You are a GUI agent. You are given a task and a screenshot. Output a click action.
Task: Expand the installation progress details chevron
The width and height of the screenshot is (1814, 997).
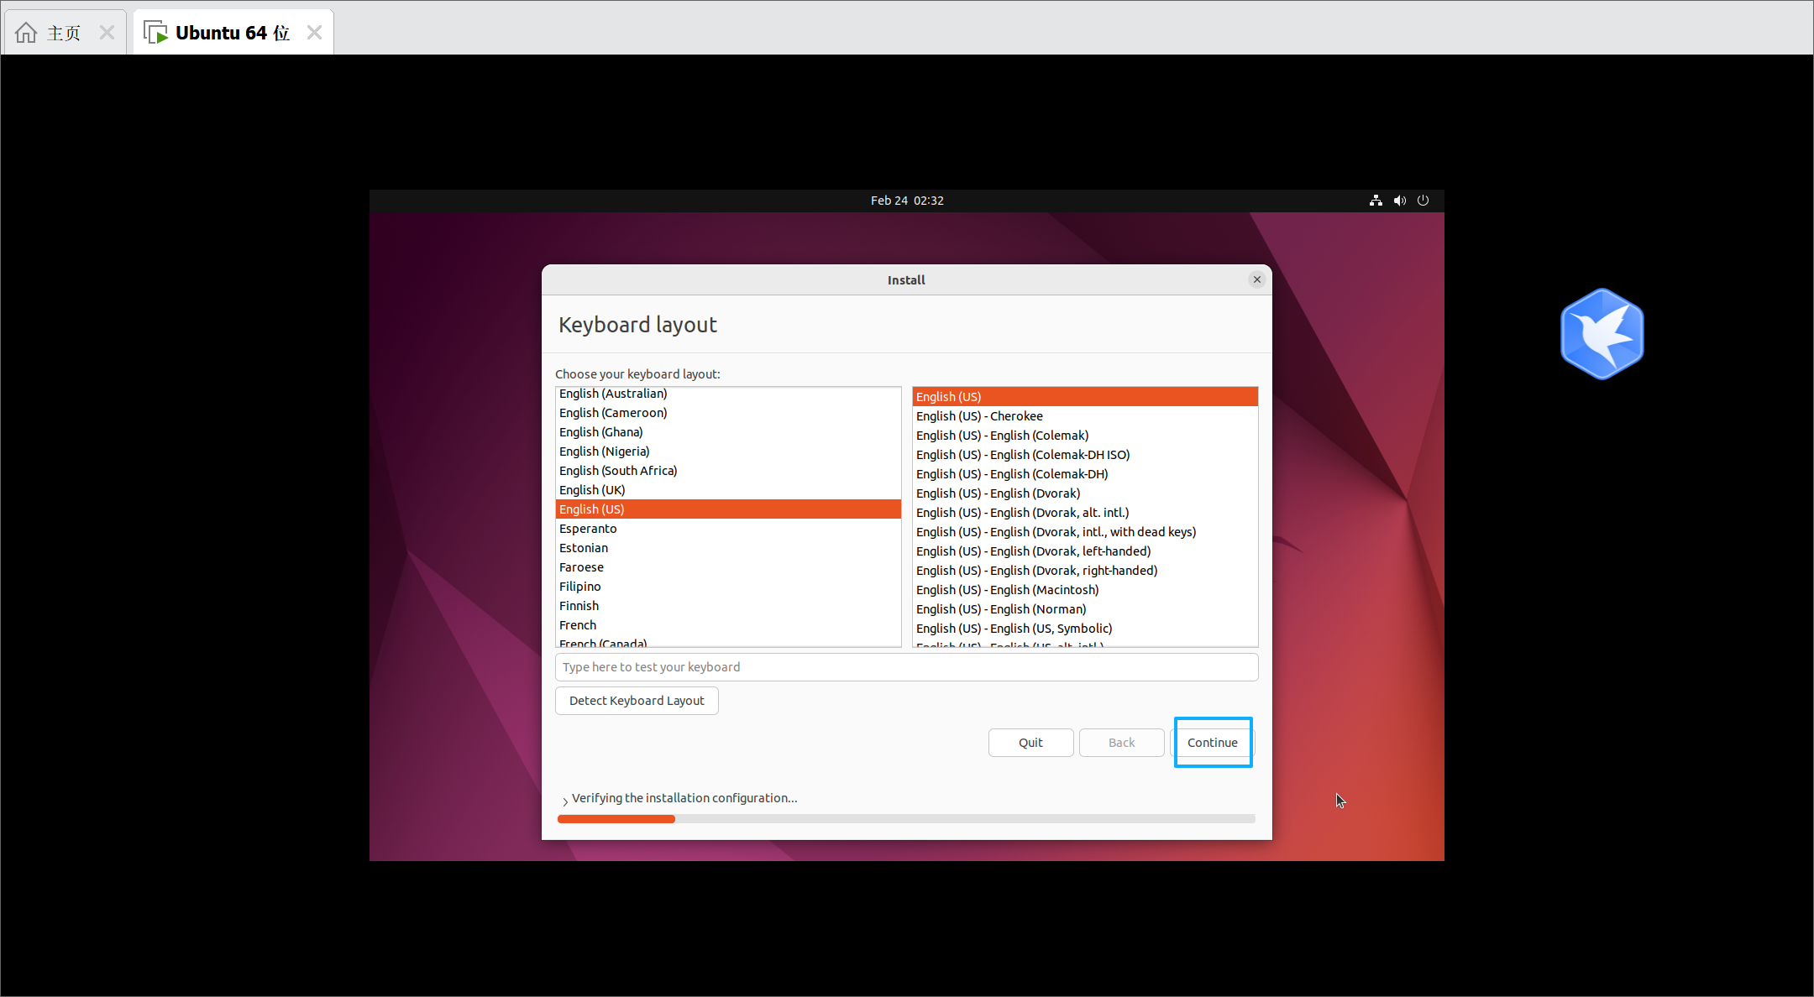tap(565, 801)
